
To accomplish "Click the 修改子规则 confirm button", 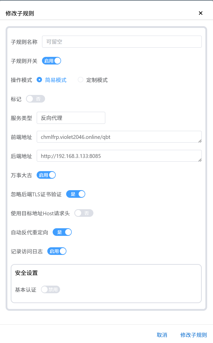I will (193, 335).
